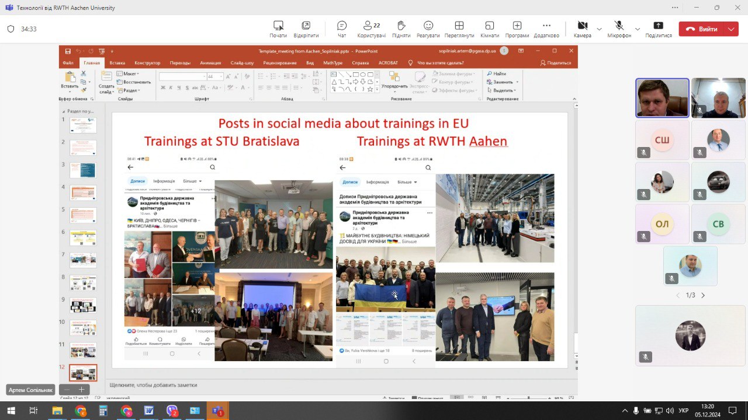The image size is (748, 420).
Task: Toggle the Мікрофон mute state
Action: (x=619, y=29)
